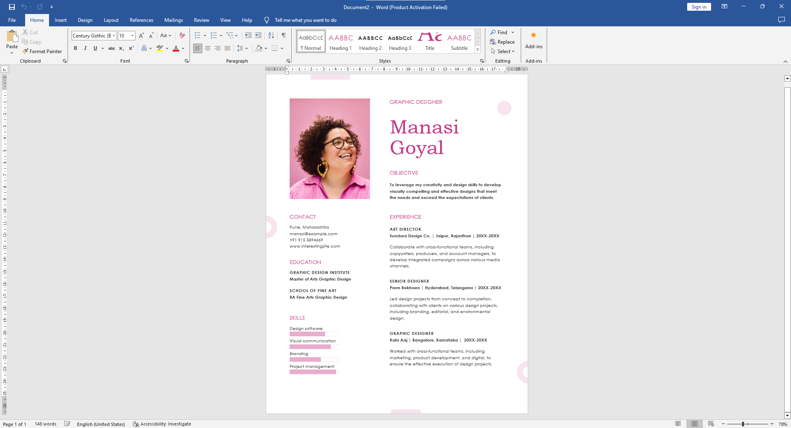Apply strikethrough to text

click(112, 48)
